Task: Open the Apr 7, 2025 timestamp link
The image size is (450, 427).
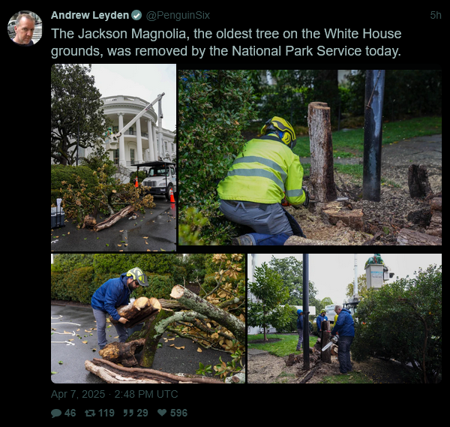Action: click(115, 394)
